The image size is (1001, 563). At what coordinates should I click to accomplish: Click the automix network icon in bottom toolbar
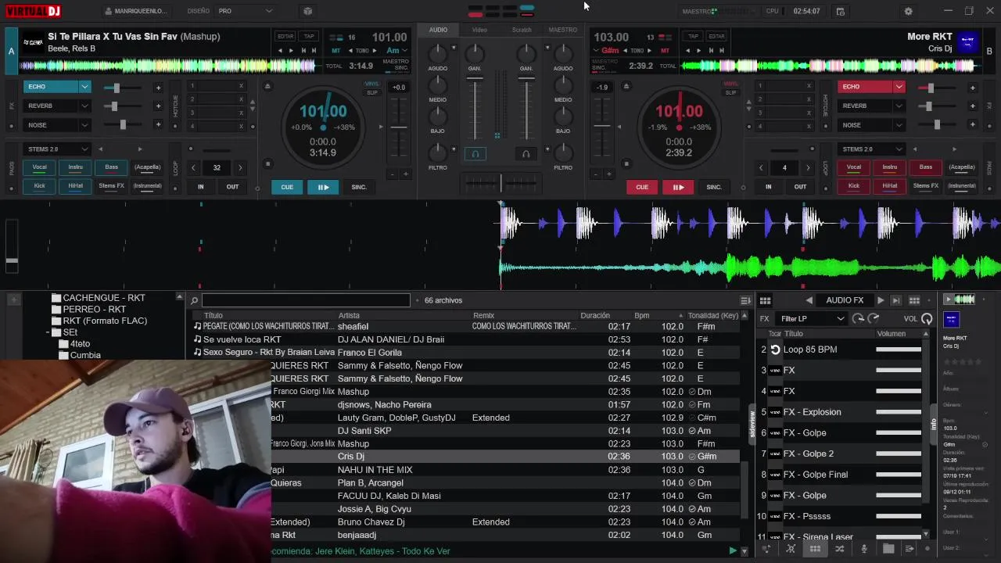(791, 549)
